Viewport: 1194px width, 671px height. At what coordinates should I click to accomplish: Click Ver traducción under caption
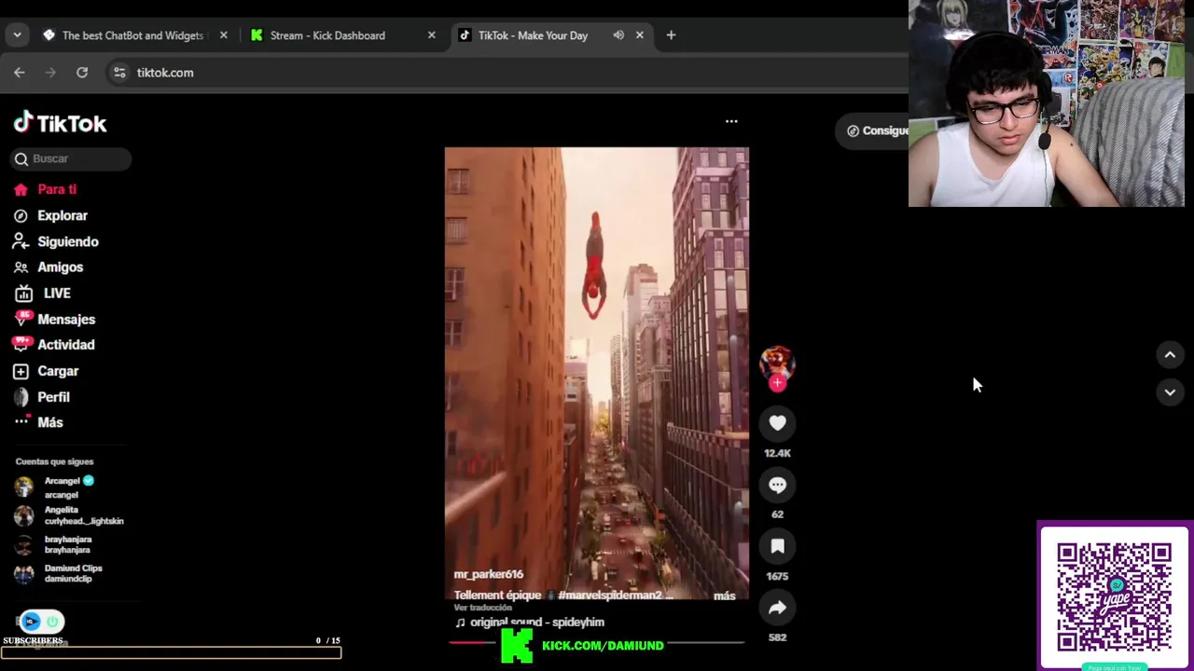click(x=482, y=608)
